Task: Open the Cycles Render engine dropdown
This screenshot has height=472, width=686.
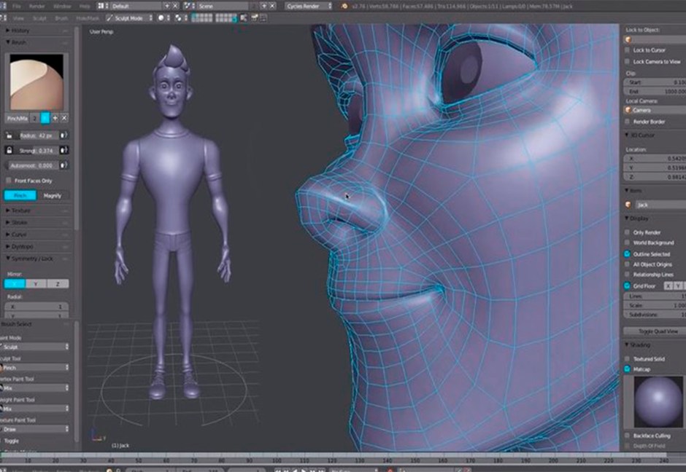Action: 310,6
